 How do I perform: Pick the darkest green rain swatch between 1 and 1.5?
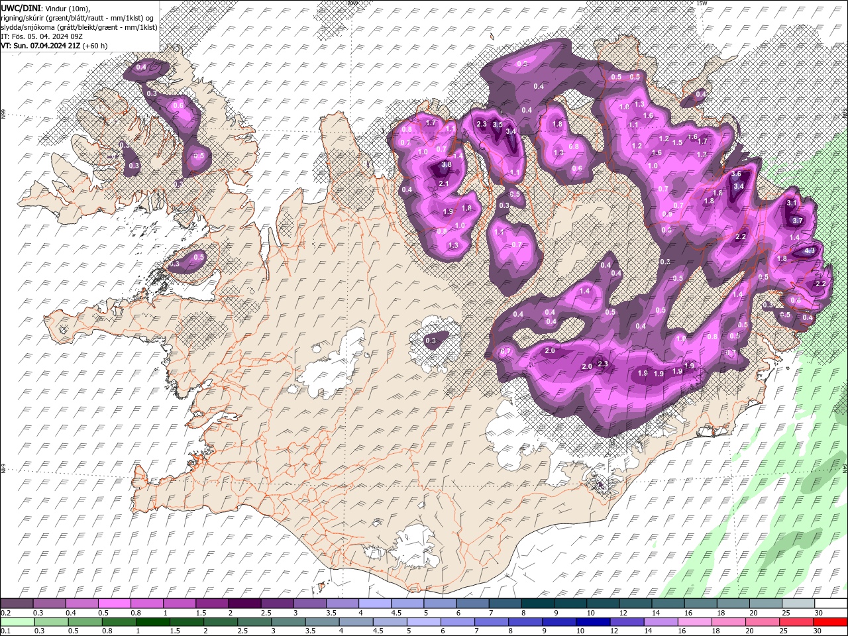pos(152,622)
